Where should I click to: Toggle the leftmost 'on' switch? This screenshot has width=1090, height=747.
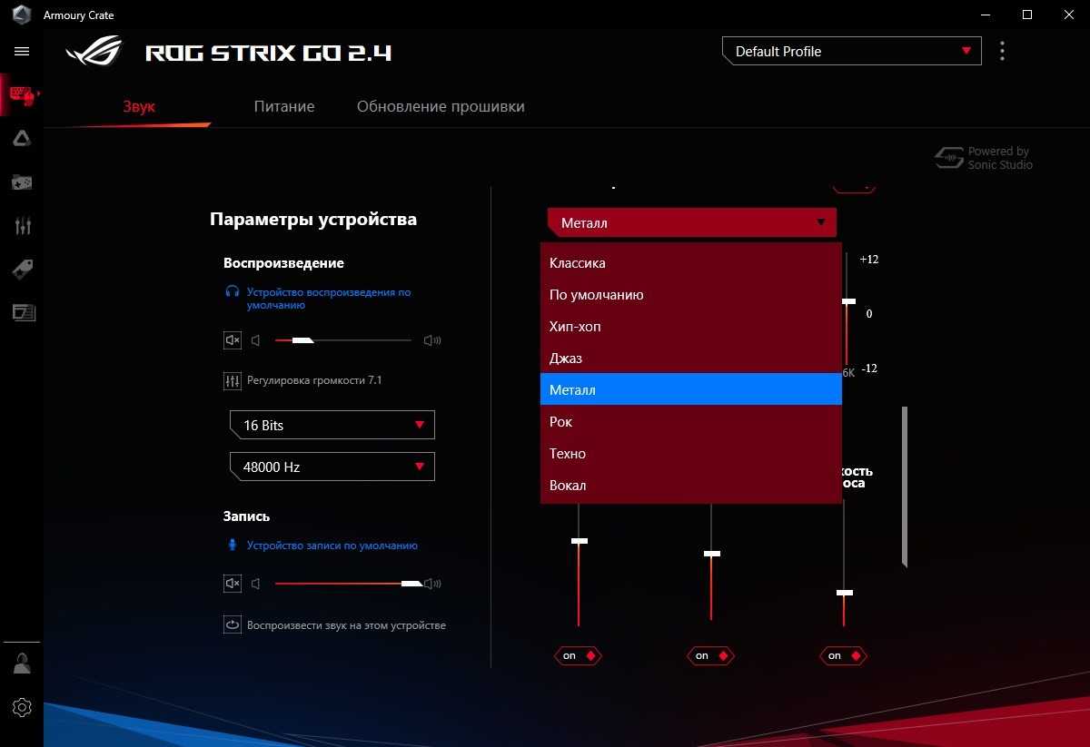(x=578, y=655)
